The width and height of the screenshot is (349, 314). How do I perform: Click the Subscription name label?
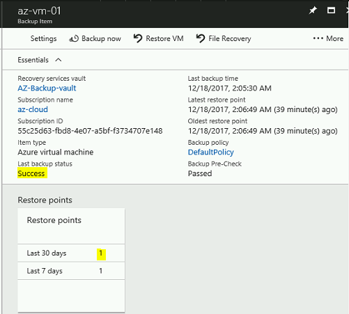[x=45, y=100]
